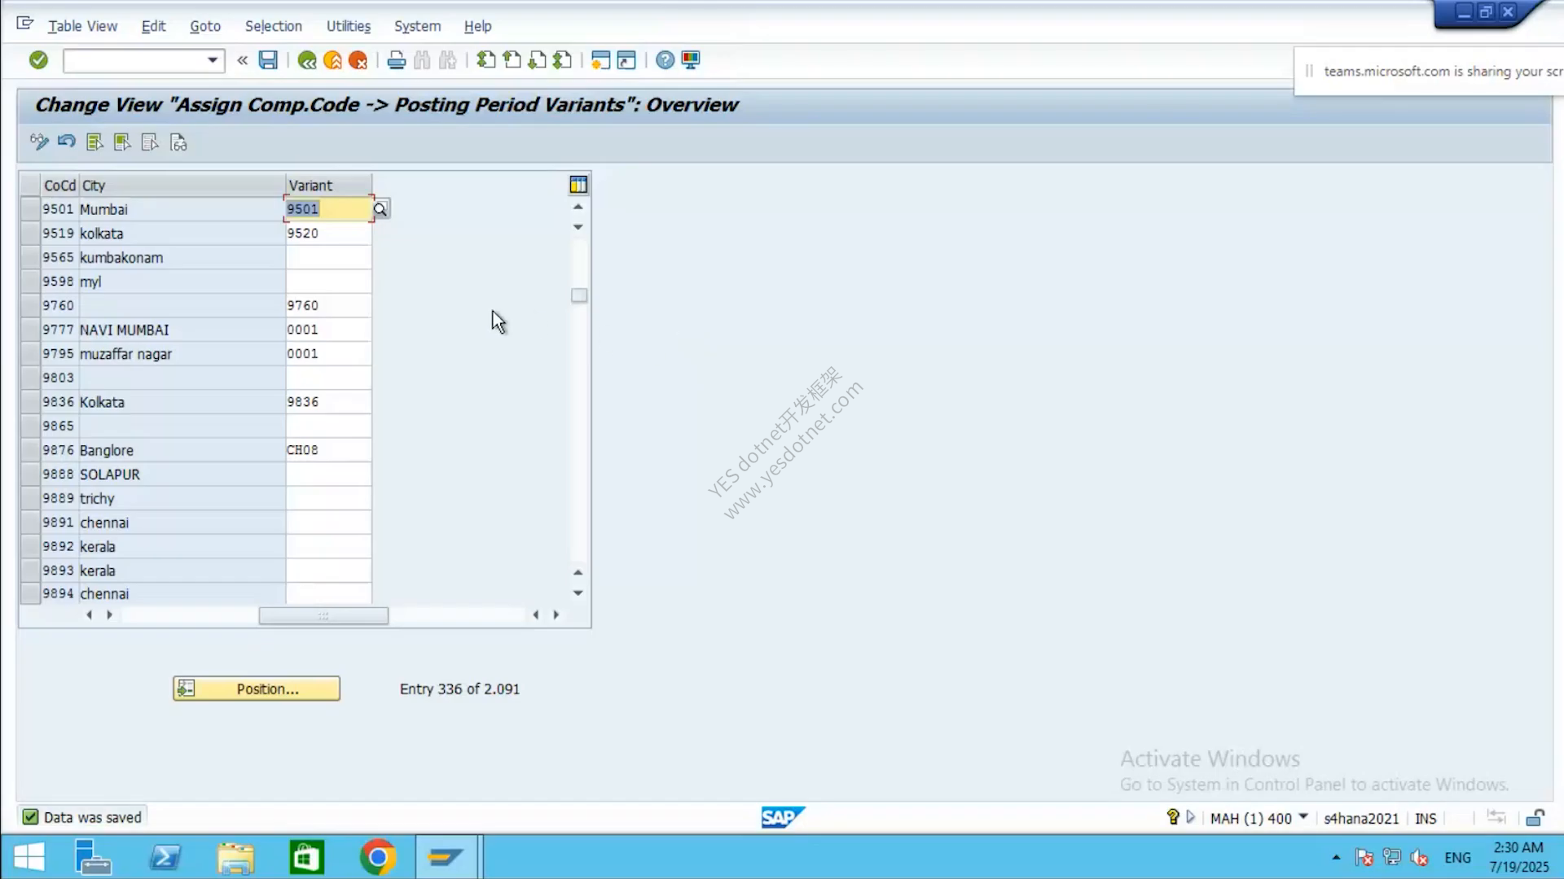The image size is (1564, 879).
Task: Click the CoCd column header
Action: [x=59, y=186]
